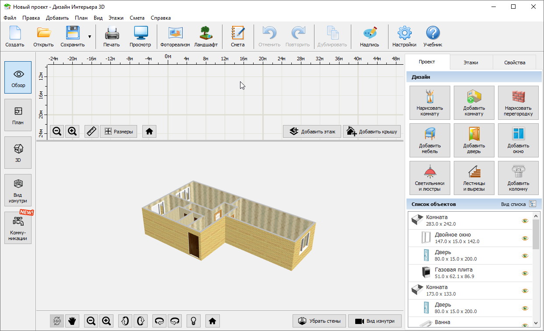The height and width of the screenshot is (331, 544).
Task: Open the Смета estimate icon
Action: (x=237, y=36)
